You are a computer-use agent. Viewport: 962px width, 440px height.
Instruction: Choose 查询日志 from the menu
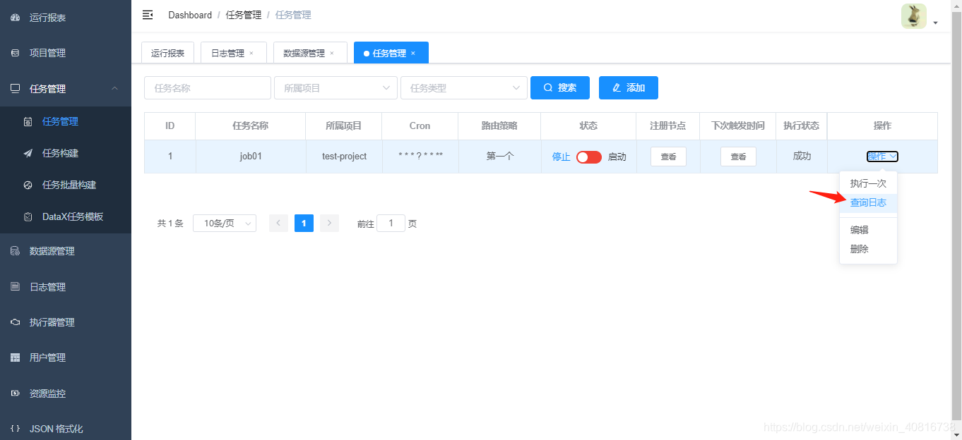pos(868,203)
